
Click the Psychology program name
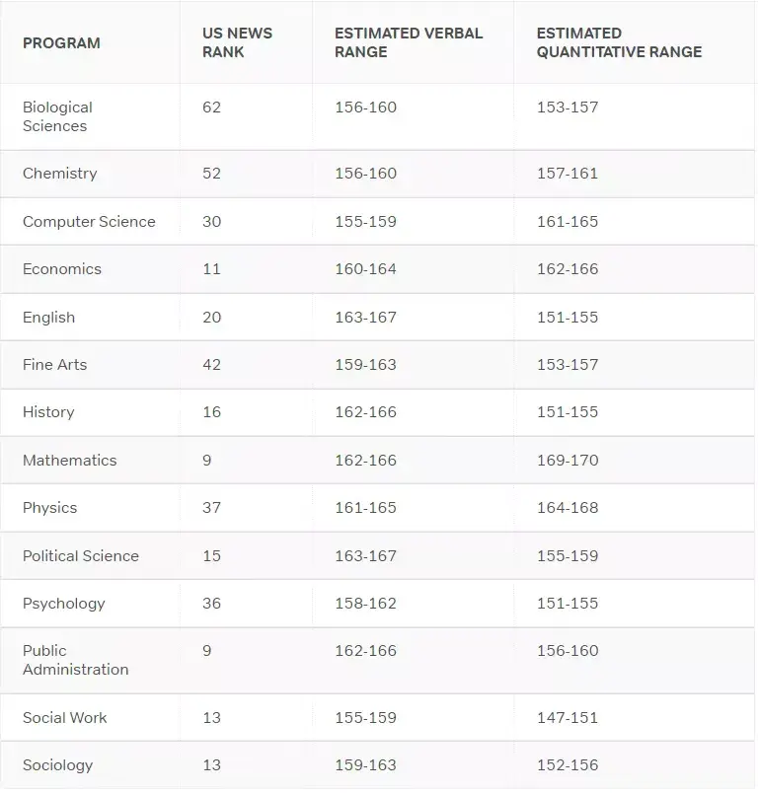tap(63, 604)
